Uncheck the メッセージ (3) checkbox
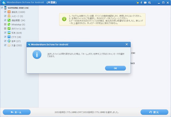171x117 pixels. tap(5, 16)
